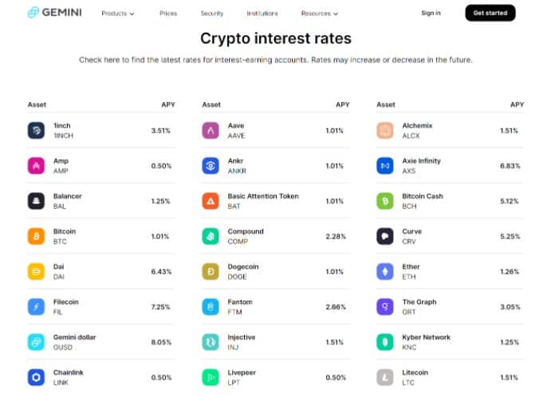
Task: Select the Chainlink blue icon
Action: tap(36, 377)
